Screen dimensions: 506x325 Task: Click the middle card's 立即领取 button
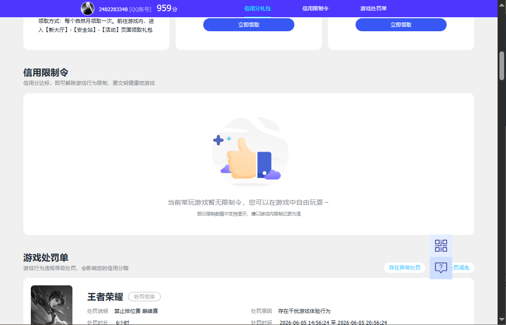(x=249, y=25)
